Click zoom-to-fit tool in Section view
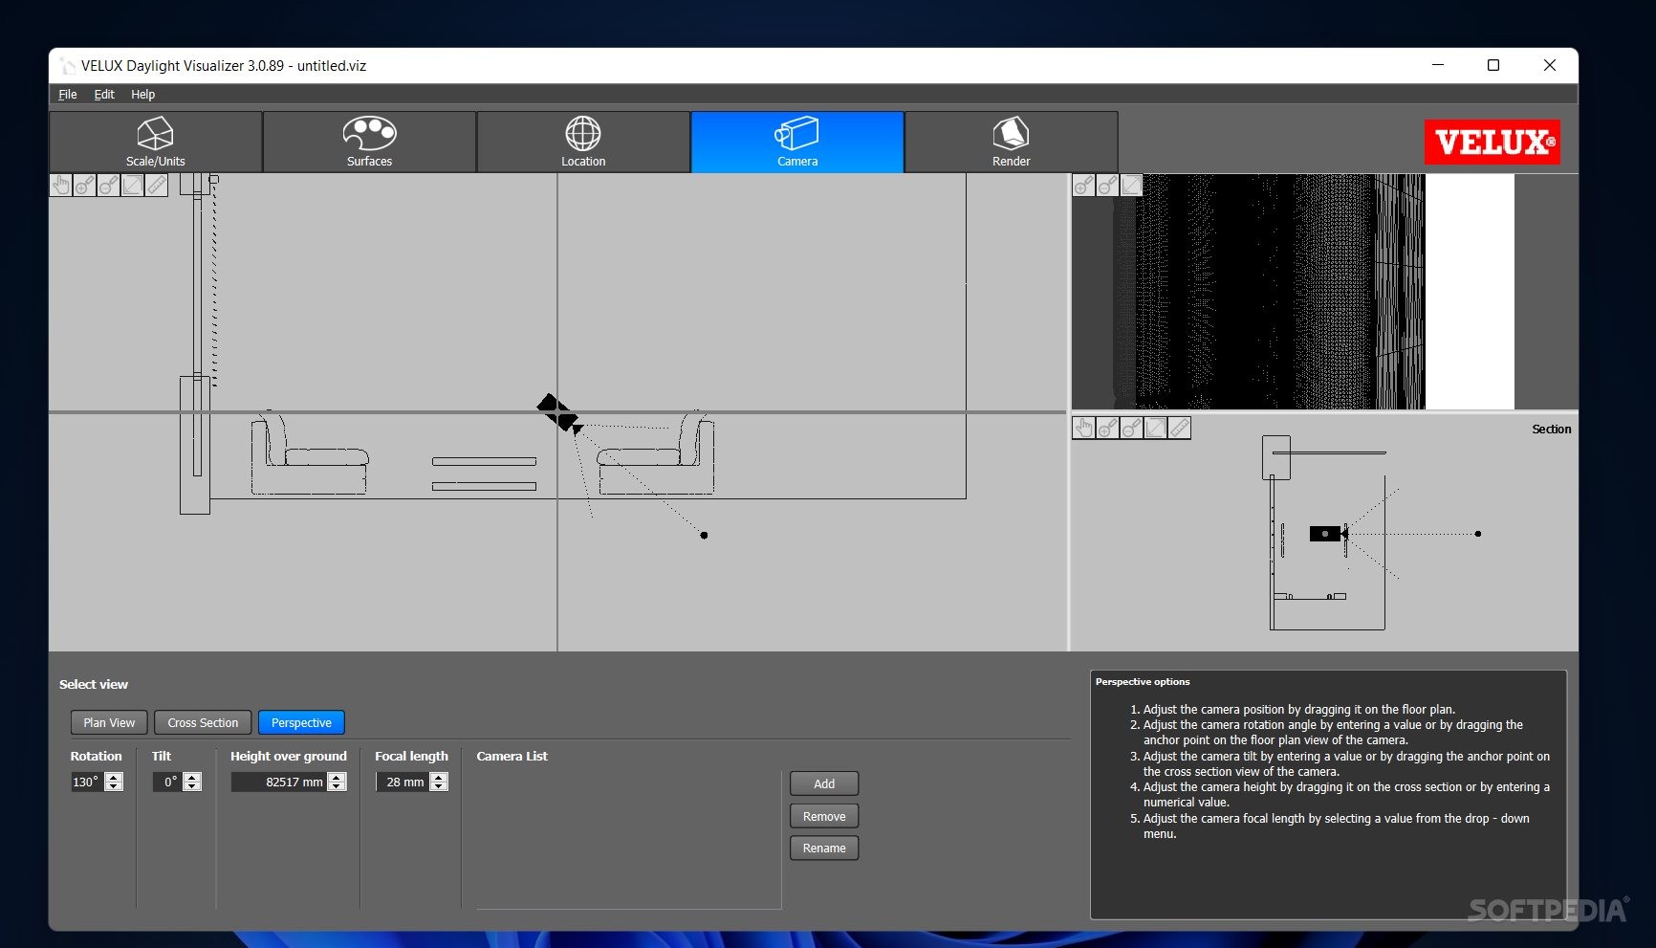Screen dimensions: 1656x948 (1155, 428)
